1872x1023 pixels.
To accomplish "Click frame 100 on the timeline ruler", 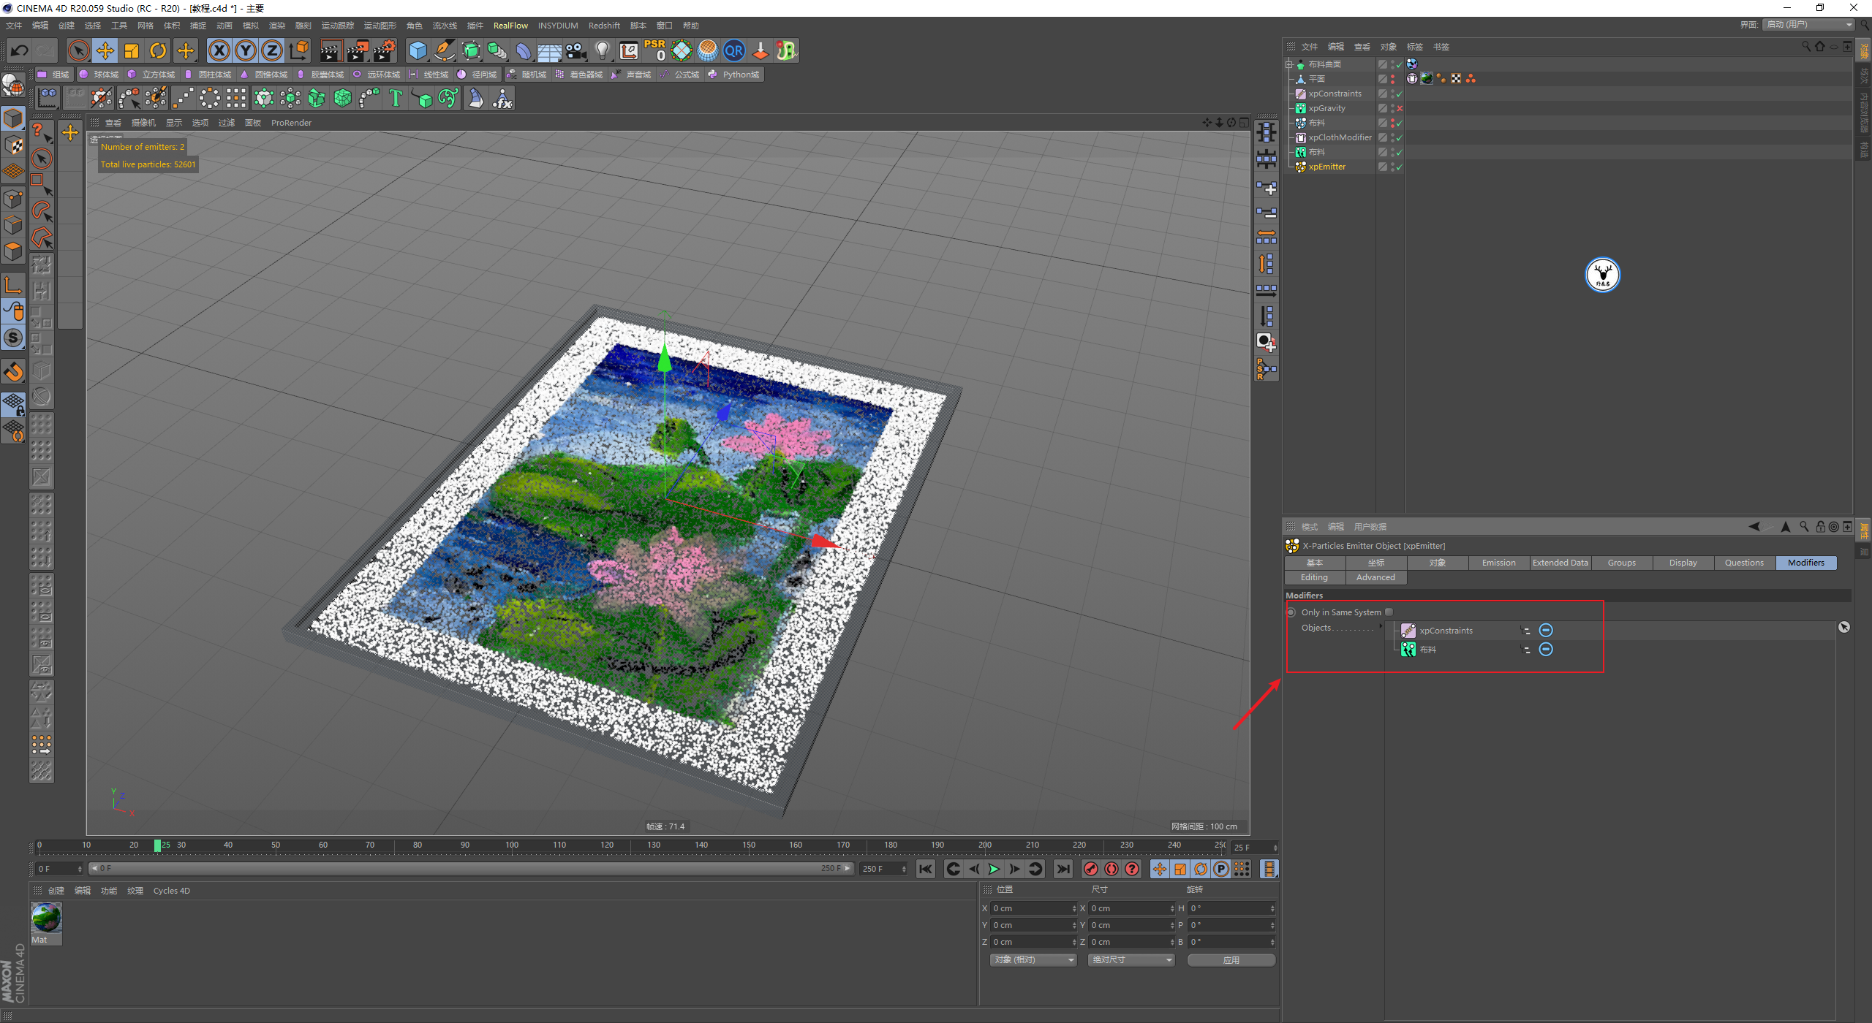I will 512,845.
